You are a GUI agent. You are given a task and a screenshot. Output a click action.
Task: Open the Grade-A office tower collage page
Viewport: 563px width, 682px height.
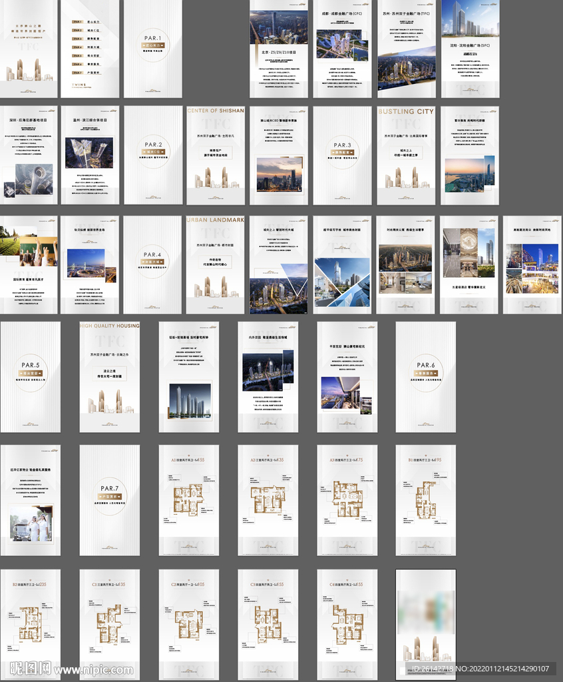[342, 265]
